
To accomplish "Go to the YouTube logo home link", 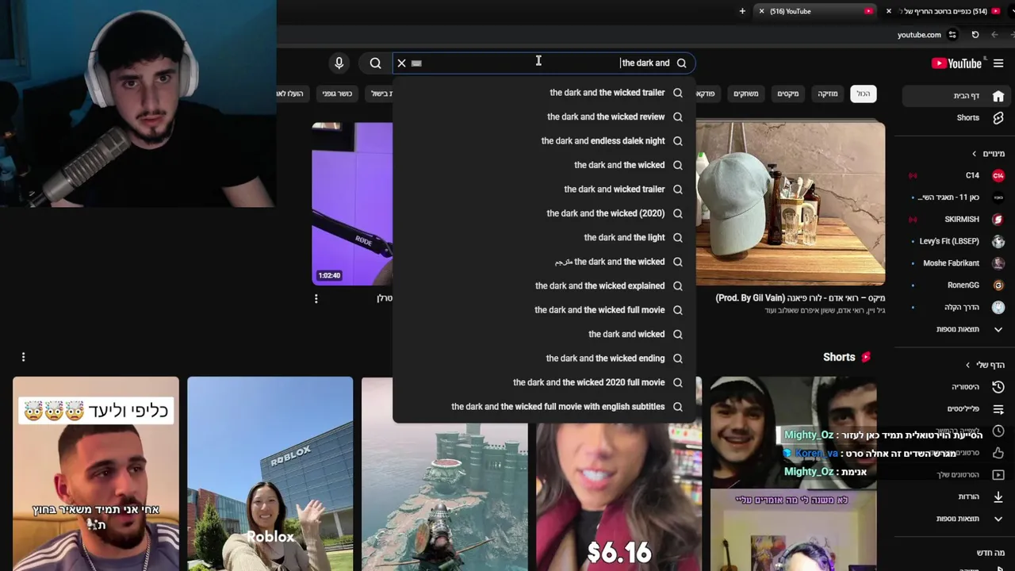I will pyautogui.click(x=956, y=63).
